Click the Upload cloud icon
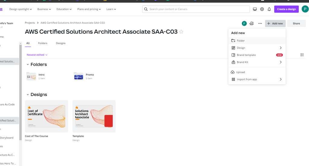This screenshot has height=166, width=309. coord(233,72)
